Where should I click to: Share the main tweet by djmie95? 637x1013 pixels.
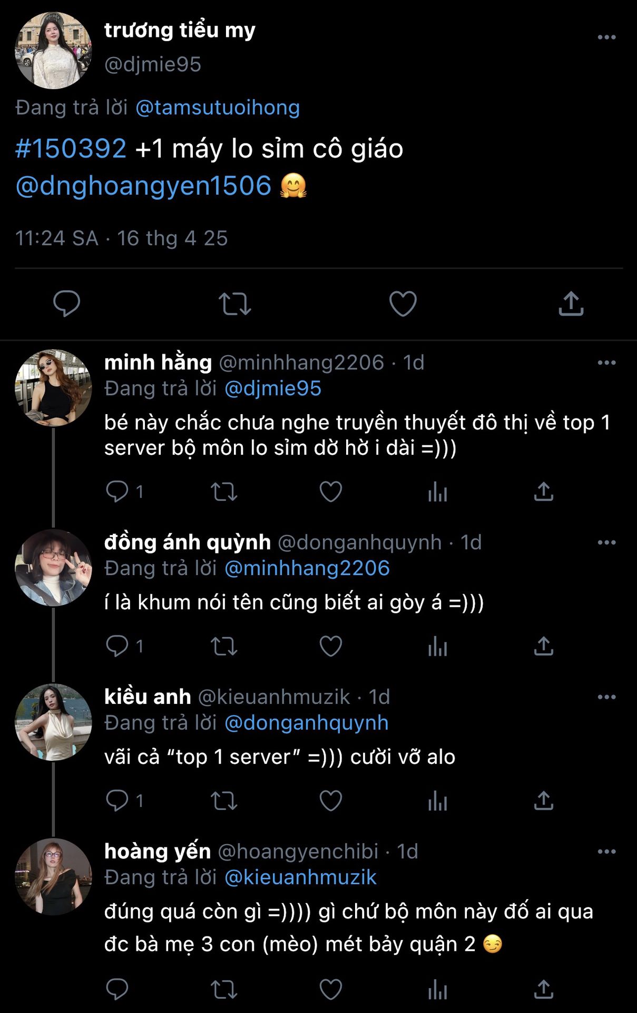click(571, 303)
